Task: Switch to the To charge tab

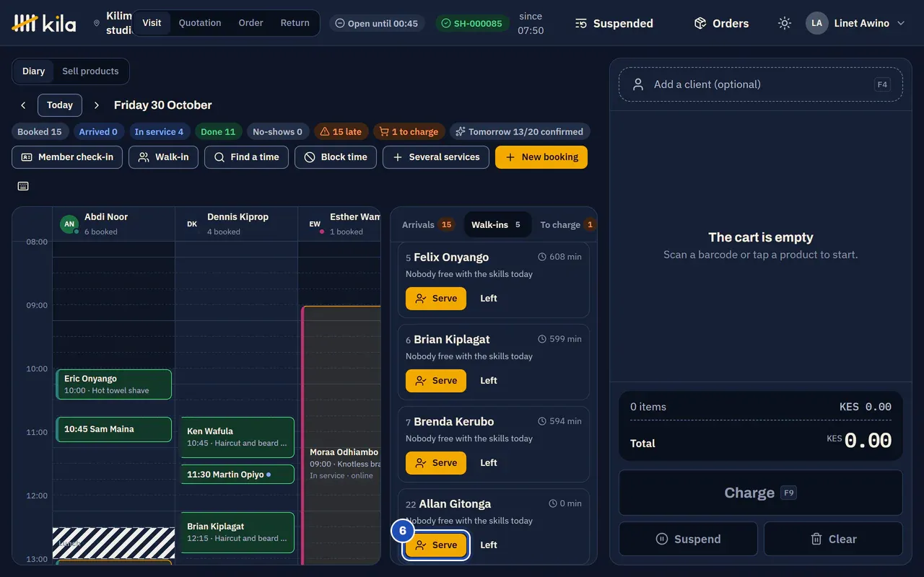Action: tap(567, 224)
